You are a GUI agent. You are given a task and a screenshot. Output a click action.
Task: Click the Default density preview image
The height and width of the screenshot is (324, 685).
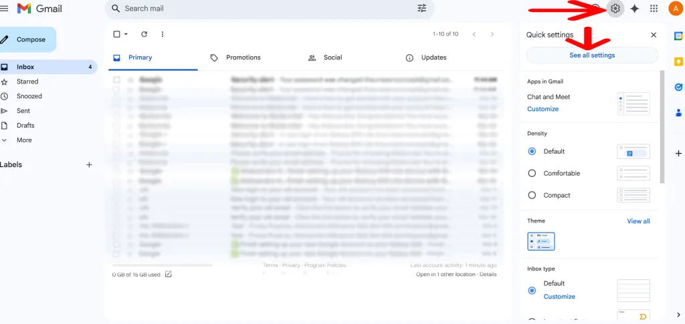click(x=633, y=152)
